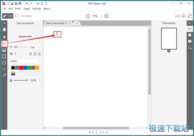The height and width of the screenshot is (136, 194).
Task: Select the Arrow drawing tool
Action: (x=4, y=75)
